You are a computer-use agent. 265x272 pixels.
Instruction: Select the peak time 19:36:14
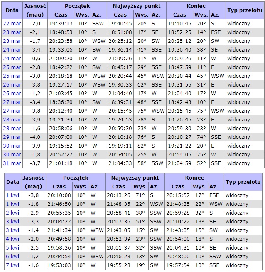point(120,49)
